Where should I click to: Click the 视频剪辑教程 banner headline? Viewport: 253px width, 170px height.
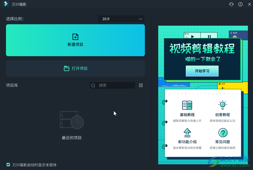pos(202,48)
